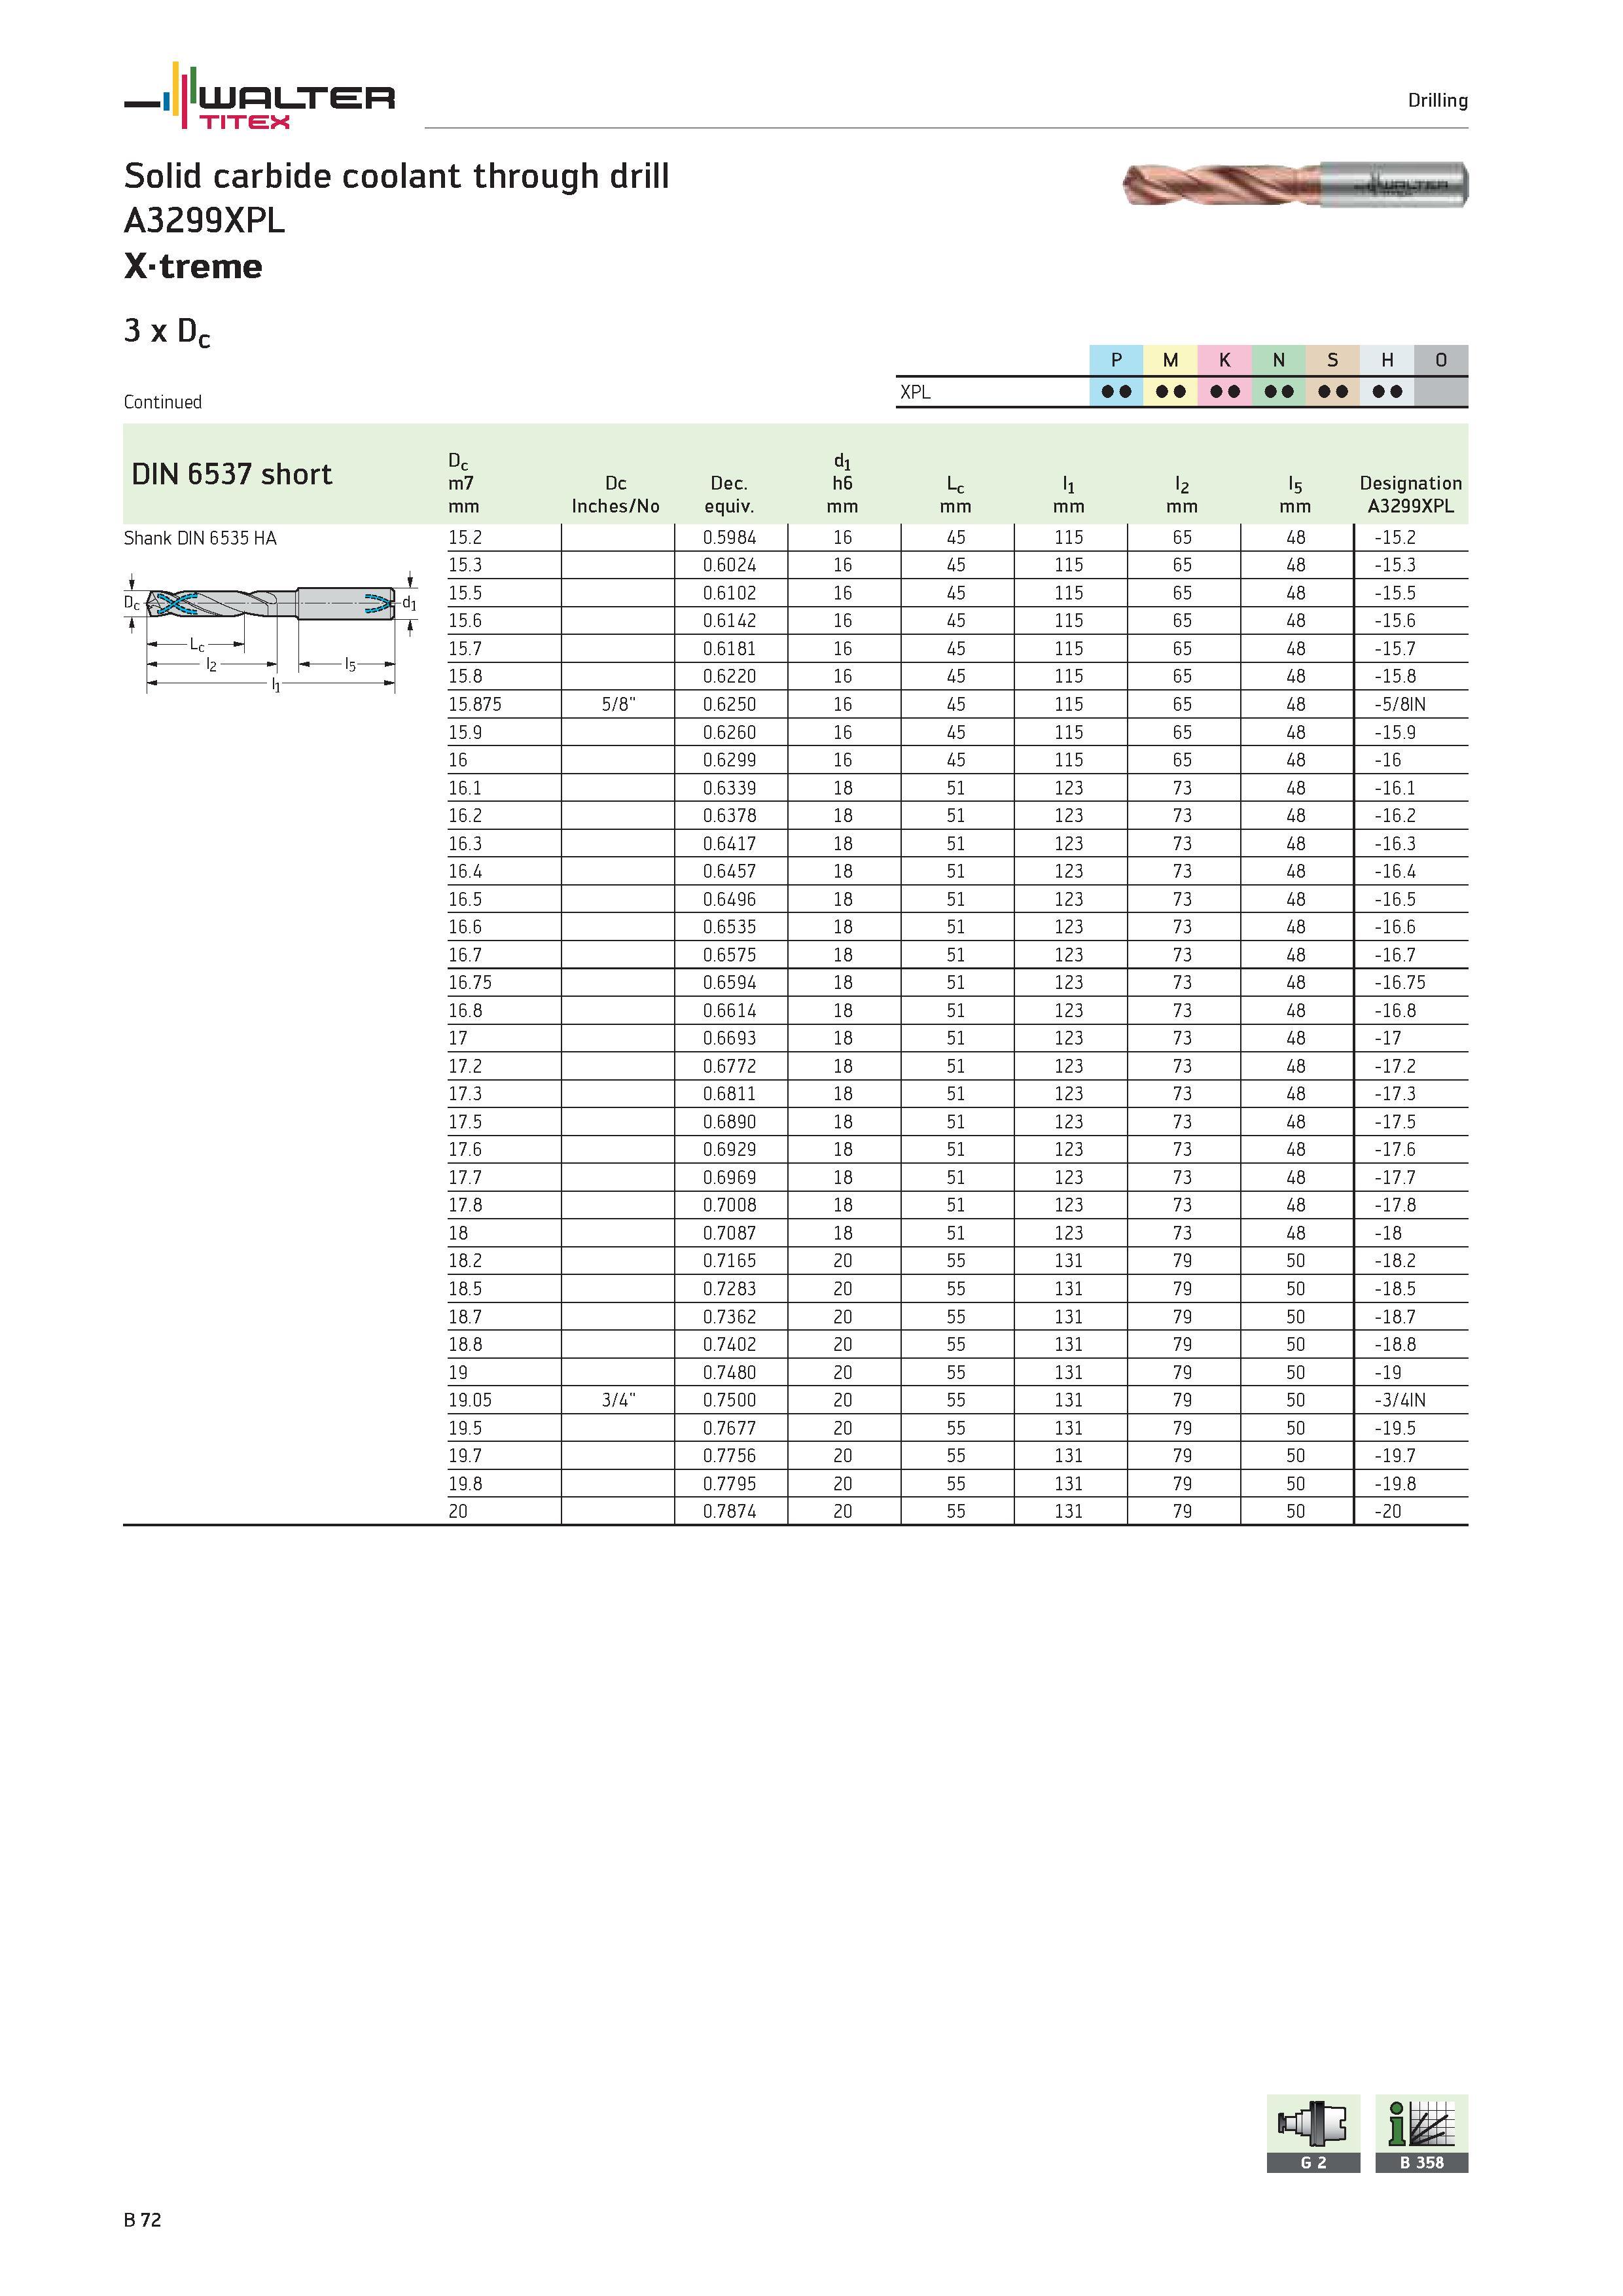Select the beige S material group swatch

[x=1332, y=360]
